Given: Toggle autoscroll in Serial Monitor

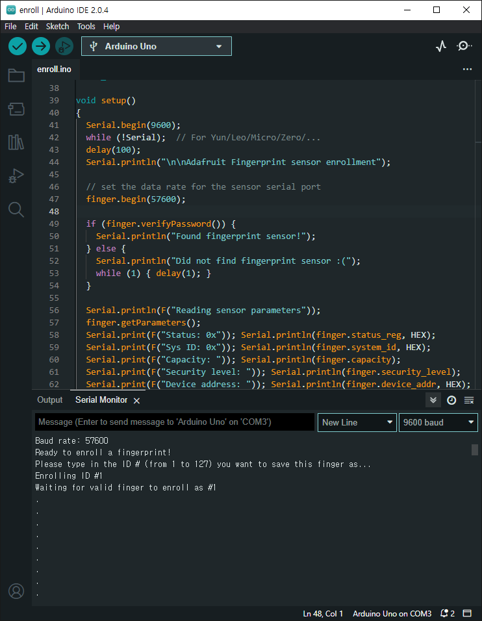Looking at the screenshot, I should click(433, 400).
